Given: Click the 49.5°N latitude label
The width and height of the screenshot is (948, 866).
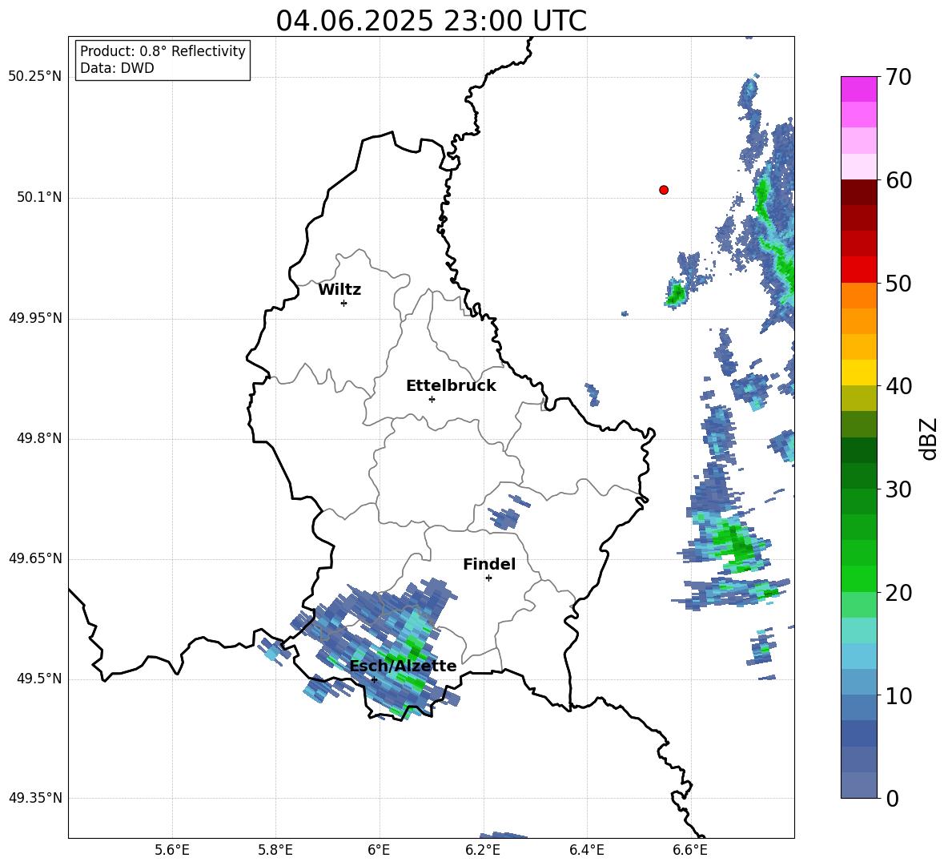Looking at the screenshot, I should [x=38, y=678].
